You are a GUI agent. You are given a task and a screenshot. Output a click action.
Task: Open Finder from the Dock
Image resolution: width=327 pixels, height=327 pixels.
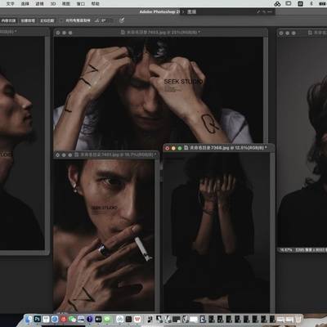(x=29, y=319)
